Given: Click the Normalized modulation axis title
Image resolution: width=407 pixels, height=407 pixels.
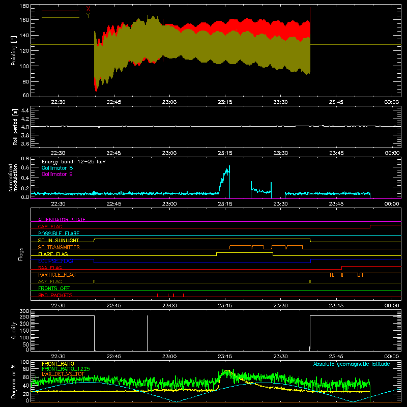Looking at the screenshot, I should pos(13,178).
